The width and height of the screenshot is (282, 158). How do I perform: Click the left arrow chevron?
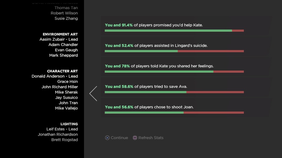point(93,94)
